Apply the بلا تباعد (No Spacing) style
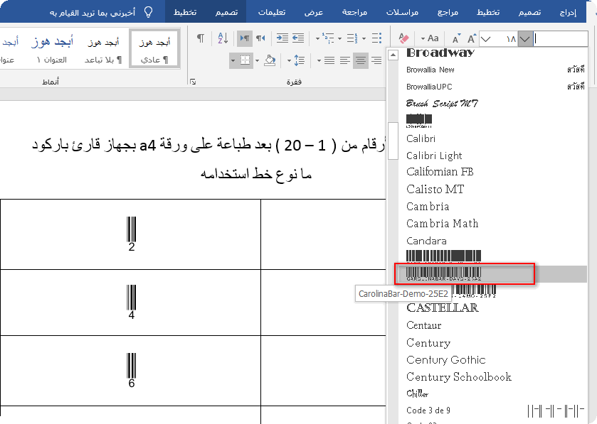 pos(103,50)
